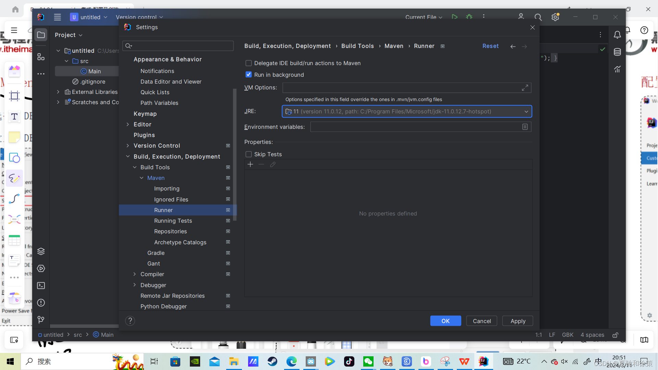Navigate back in Settings history
The height and width of the screenshot is (370, 658).
pos(513,46)
